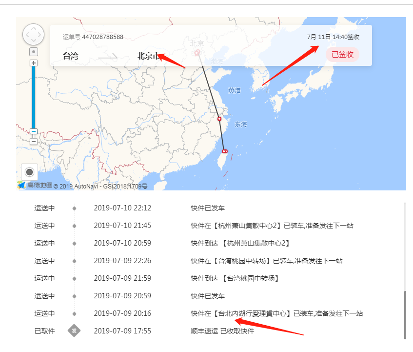
Task: Click origin label 台湾
Action: (71, 56)
